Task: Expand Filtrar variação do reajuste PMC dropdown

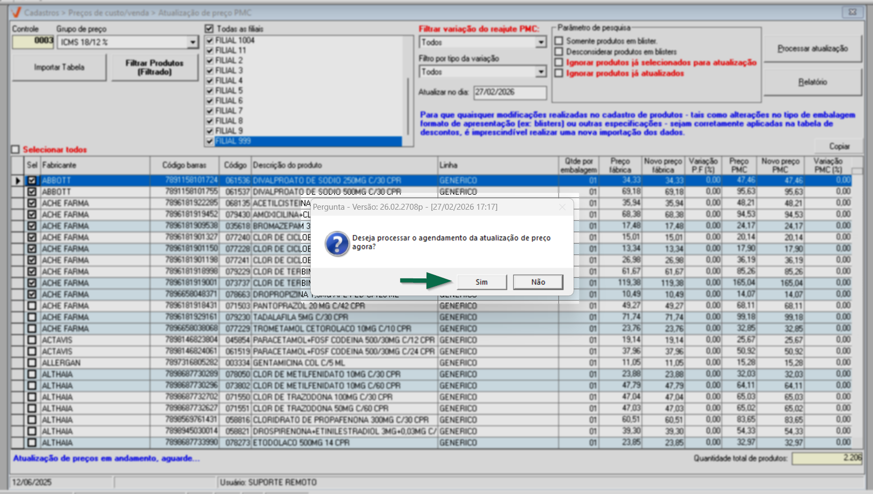Action: [540, 42]
